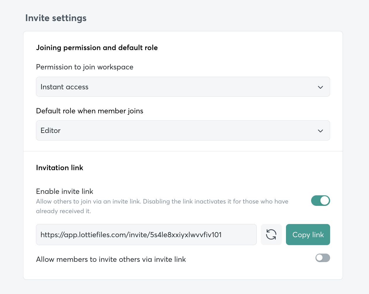This screenshot has height=294, width=369.
Task: Click the "Instant access" text in the dropdown
Action: (x=64, y=87)
